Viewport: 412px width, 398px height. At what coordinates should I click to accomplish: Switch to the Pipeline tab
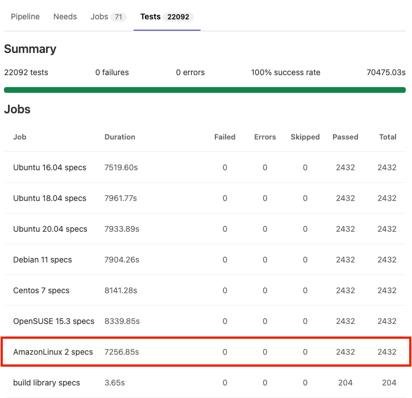[x=25, y=17]
